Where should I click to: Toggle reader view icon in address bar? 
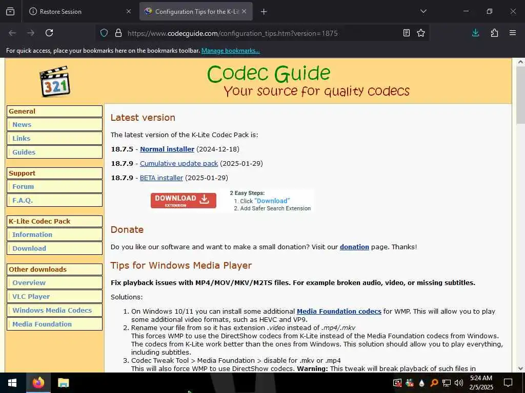click(x=406, y=33)
